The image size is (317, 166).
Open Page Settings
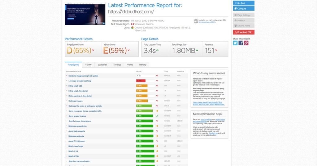(244, 15)
